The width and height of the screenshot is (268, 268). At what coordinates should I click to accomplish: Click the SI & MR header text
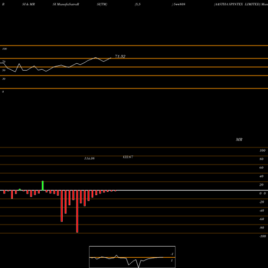28,4
